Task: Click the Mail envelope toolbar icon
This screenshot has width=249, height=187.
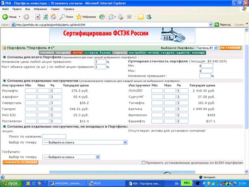Action: [112, 17]
